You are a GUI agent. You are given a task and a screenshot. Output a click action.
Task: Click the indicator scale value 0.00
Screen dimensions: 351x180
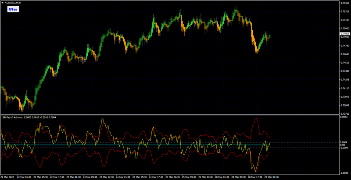coord(343,145)
